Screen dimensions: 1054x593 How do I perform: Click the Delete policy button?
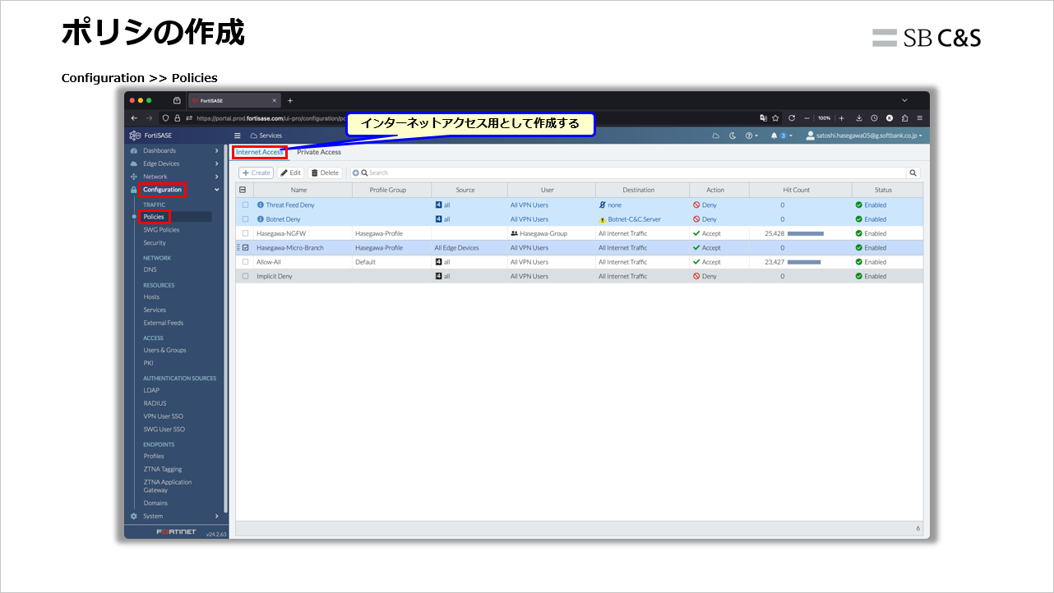325,173
